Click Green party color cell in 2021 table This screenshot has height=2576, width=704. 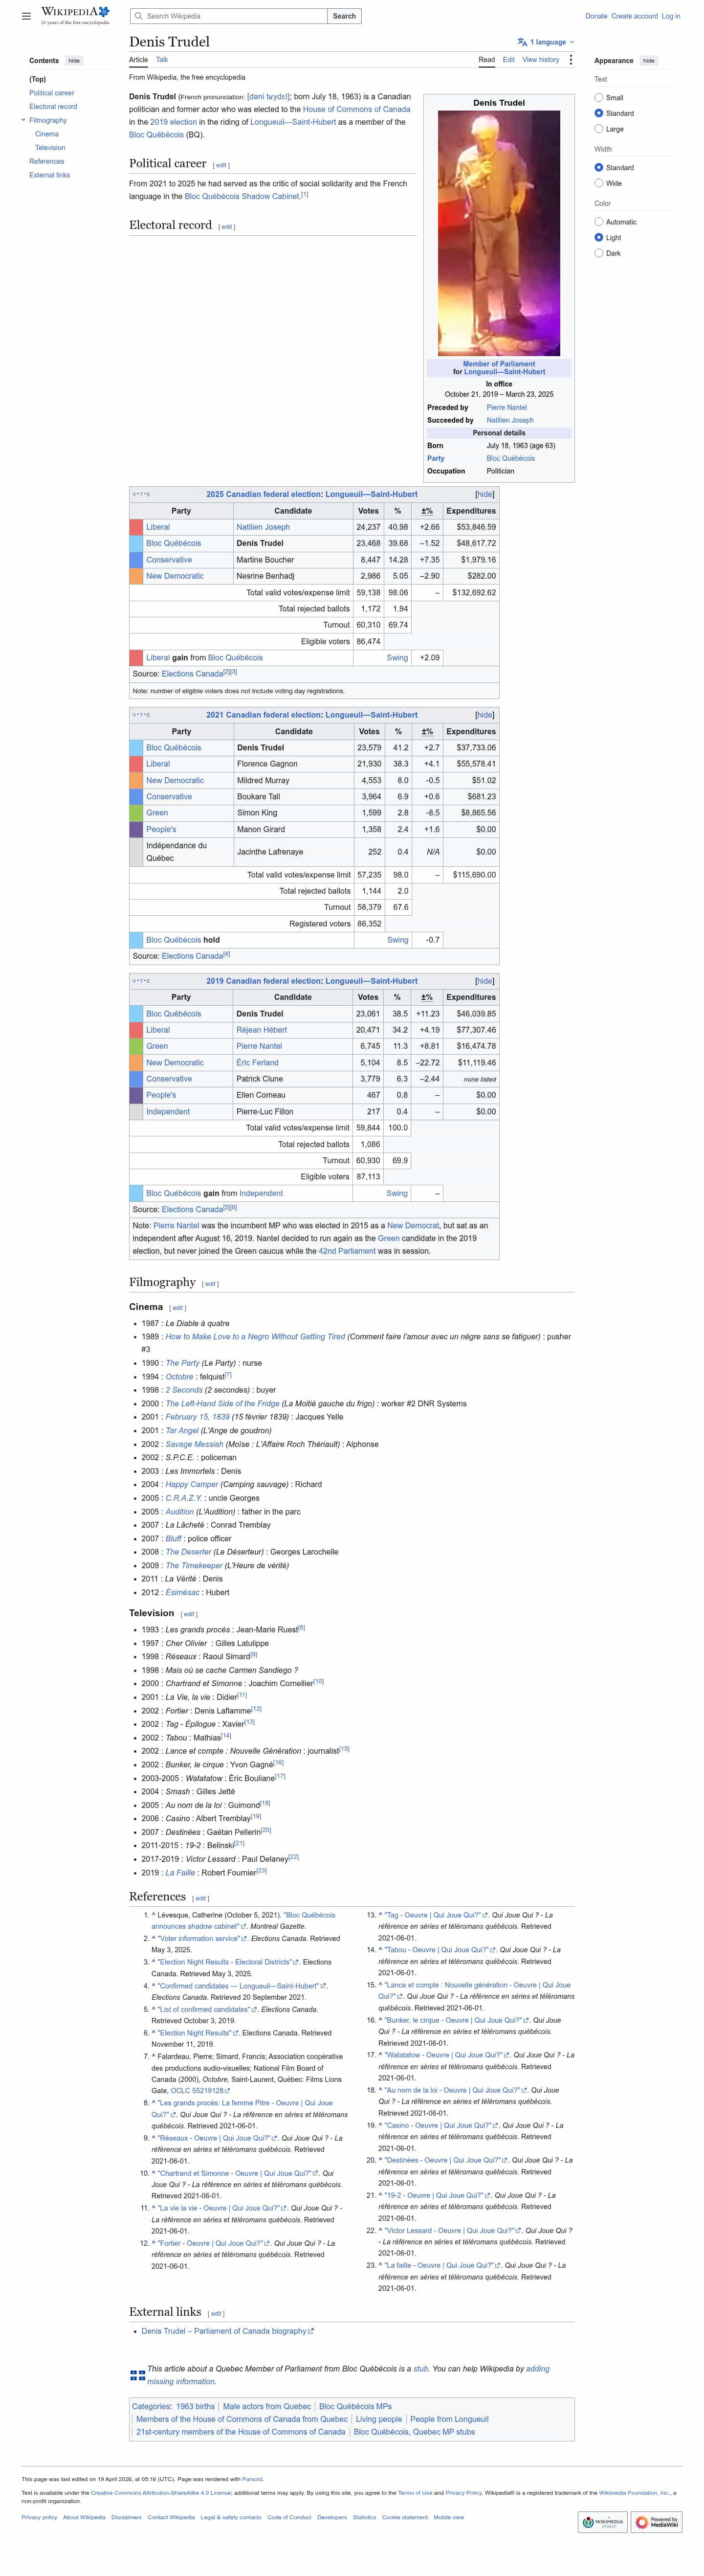(136, 813)
